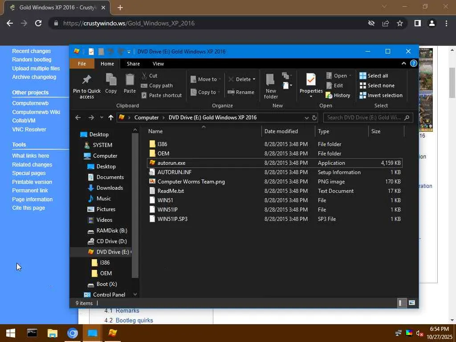Viewport: 456px width, 342px height.
Task: Expand Properties dropdown arrow
Action: coord(311,96)
